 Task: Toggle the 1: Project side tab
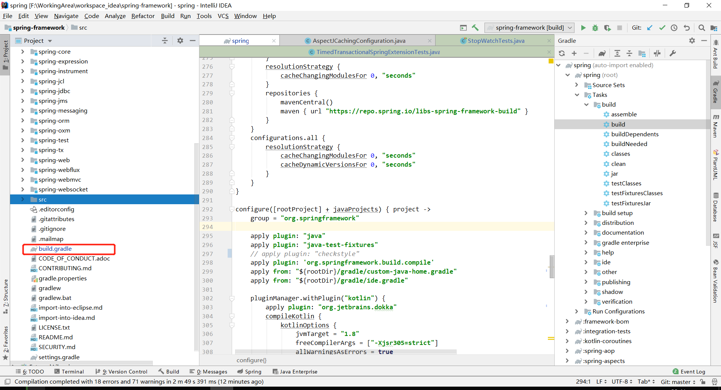click(5, 55)
